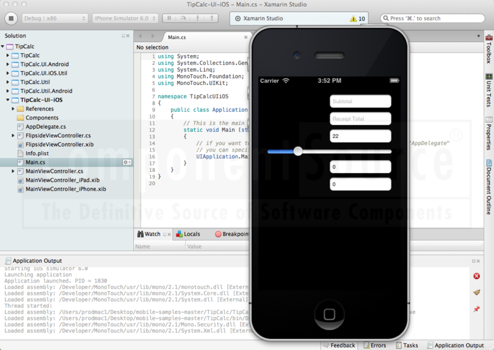The height and width of the screenshot is (350, 494).
Task: Clear the Application Output console
Action: click(x=477, y=292)
